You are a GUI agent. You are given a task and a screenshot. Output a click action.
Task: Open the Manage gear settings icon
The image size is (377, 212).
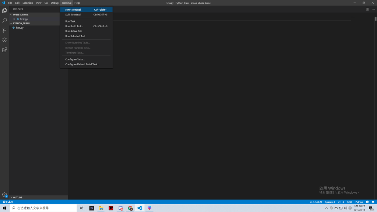pyautogui.click(x=4, y=195)
